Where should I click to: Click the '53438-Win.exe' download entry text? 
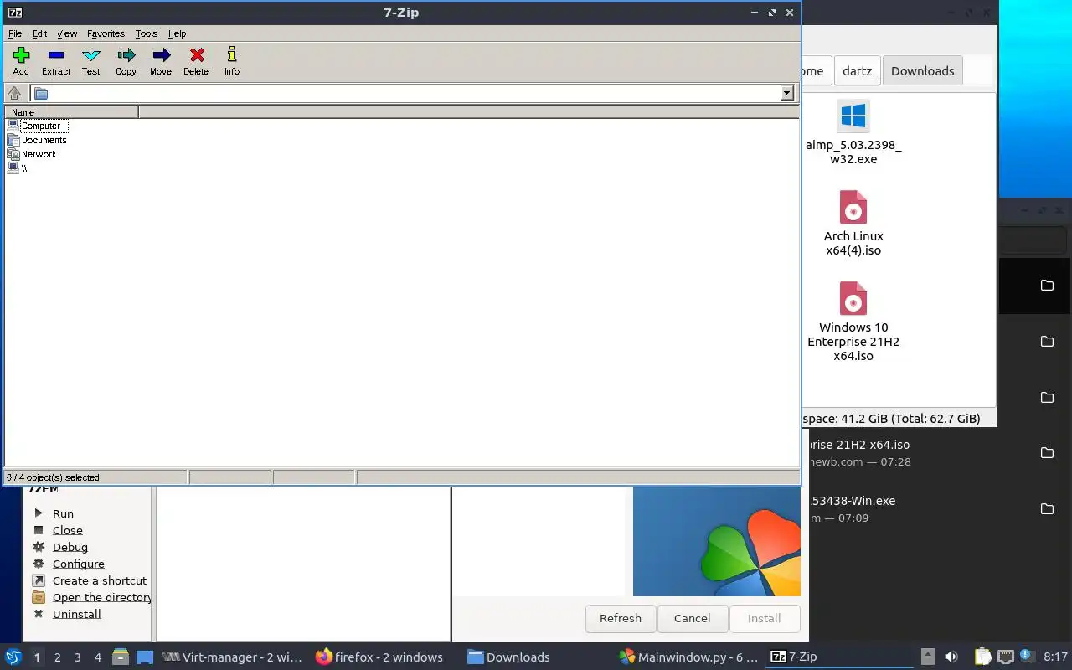pyautogui.click(x=853, y=501)
